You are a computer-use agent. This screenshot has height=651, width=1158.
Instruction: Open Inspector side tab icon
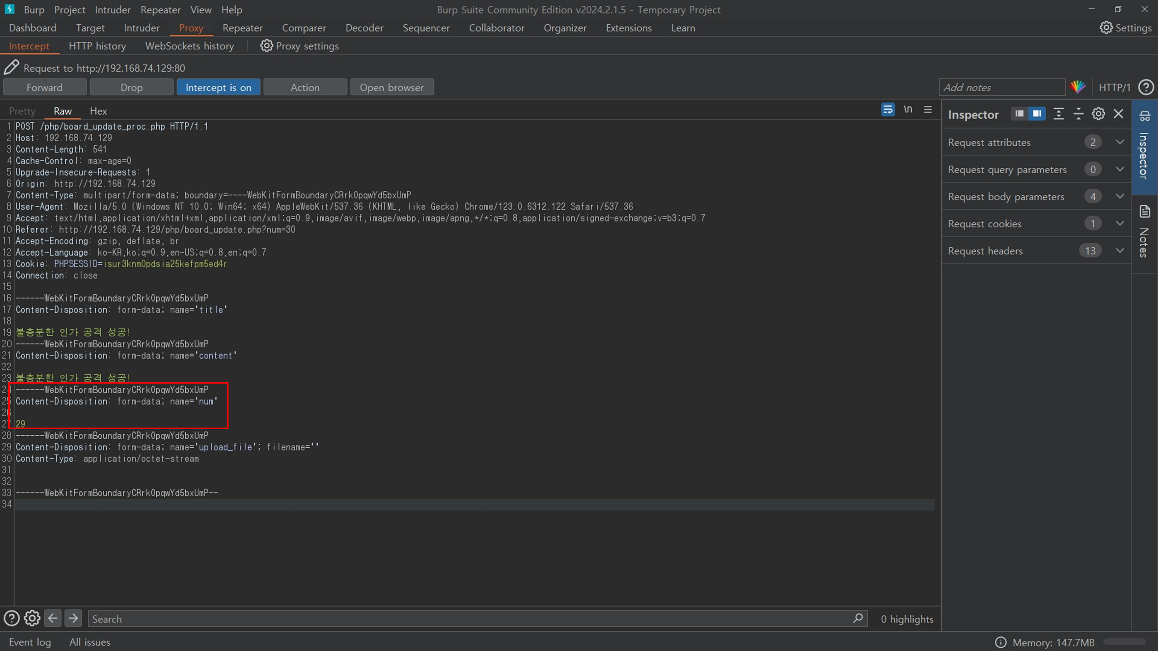pos(1144,116)
